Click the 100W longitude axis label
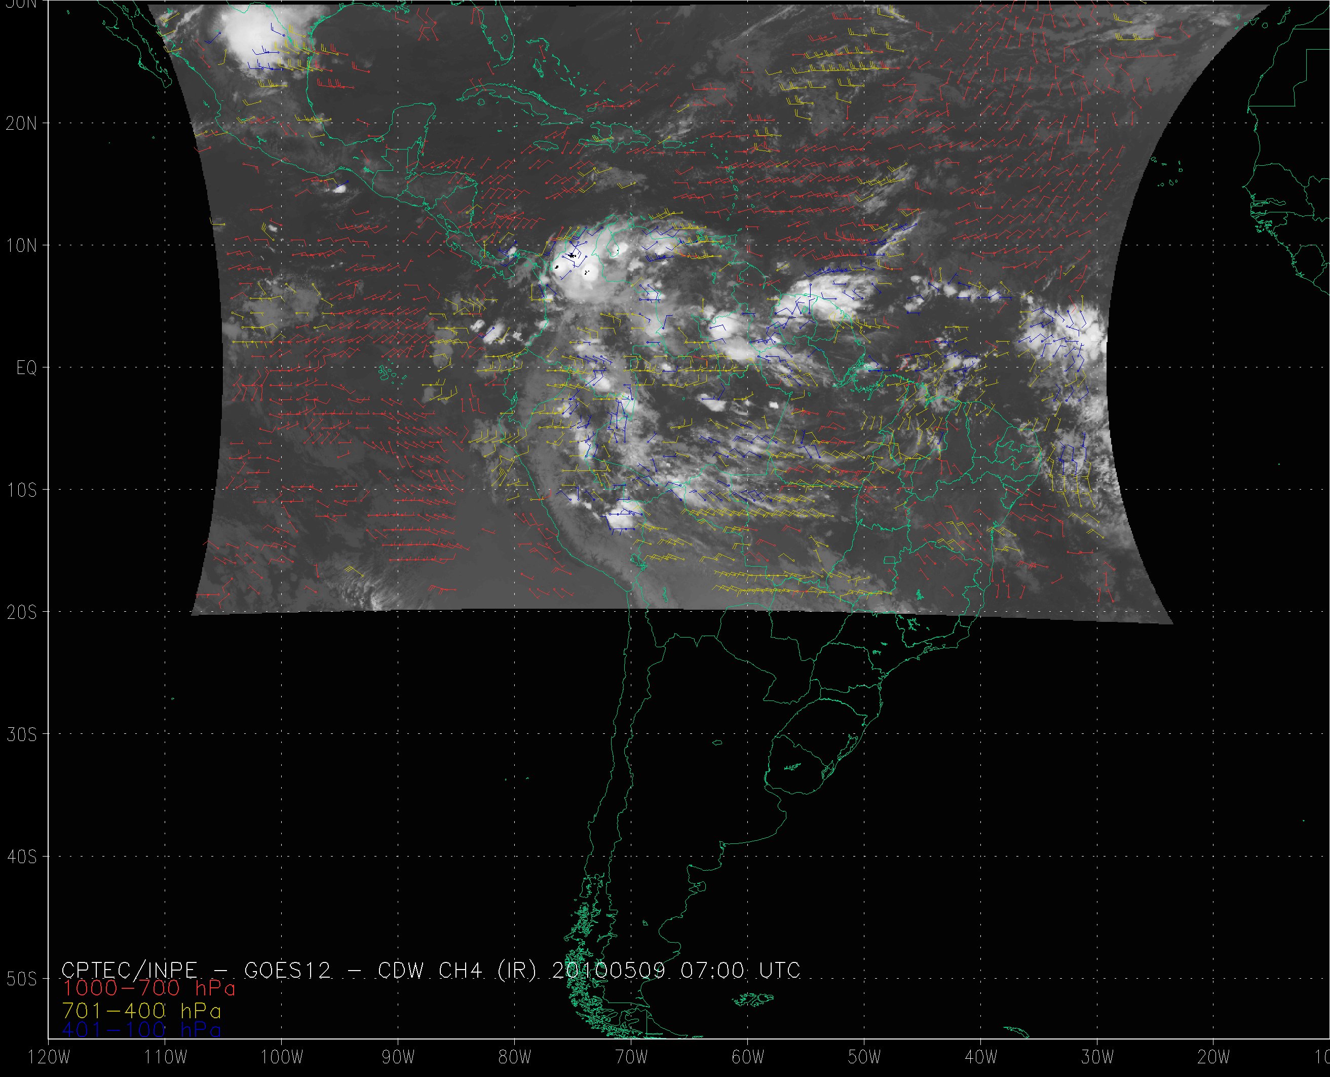Image resolution: width=1330 pixels, height=1077 pixels. point(282,1057)
